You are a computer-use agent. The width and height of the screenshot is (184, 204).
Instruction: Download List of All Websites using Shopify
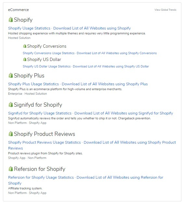[x=92, y=28]
